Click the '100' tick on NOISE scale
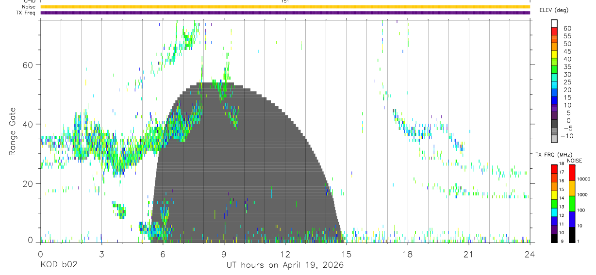 point(581,210)
